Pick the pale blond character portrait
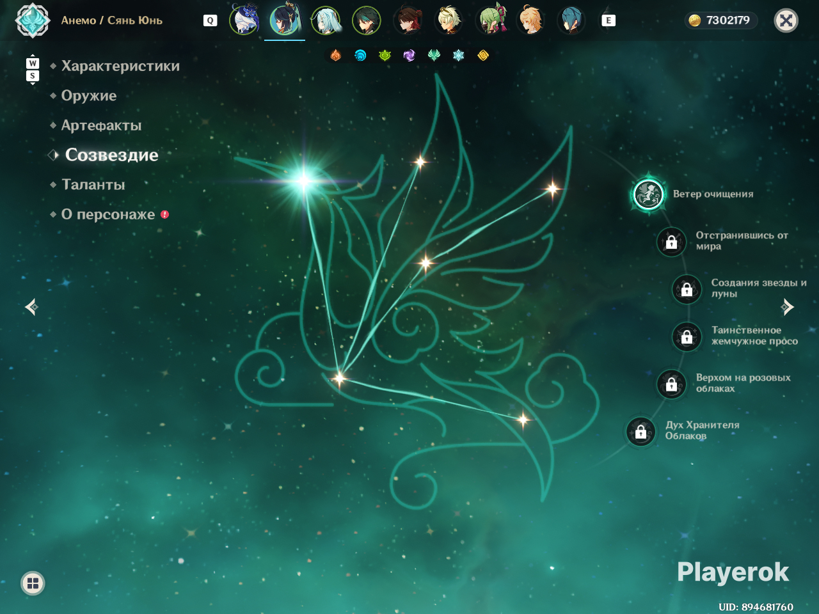The image size is (819, 614). 449,20
